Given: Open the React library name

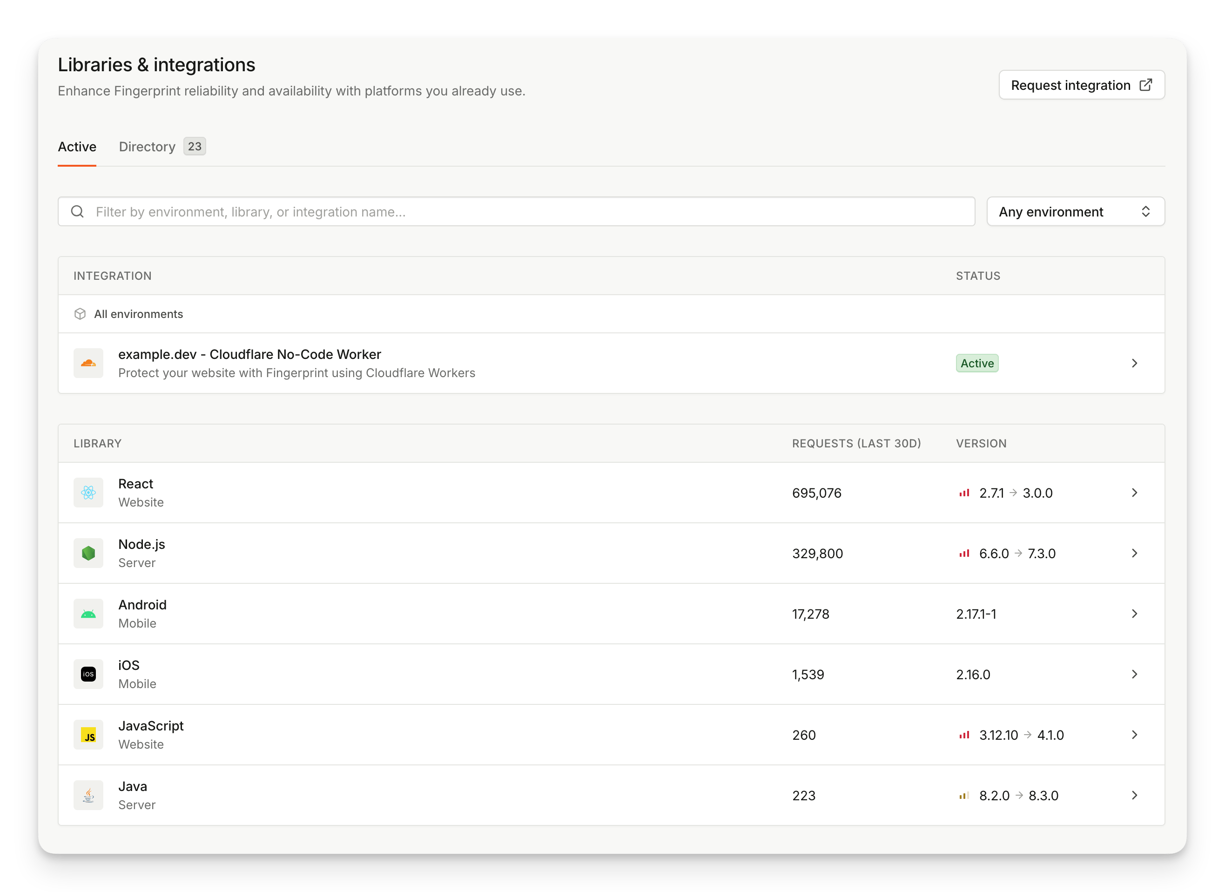Looking at the screenshot, I should 135,484.
